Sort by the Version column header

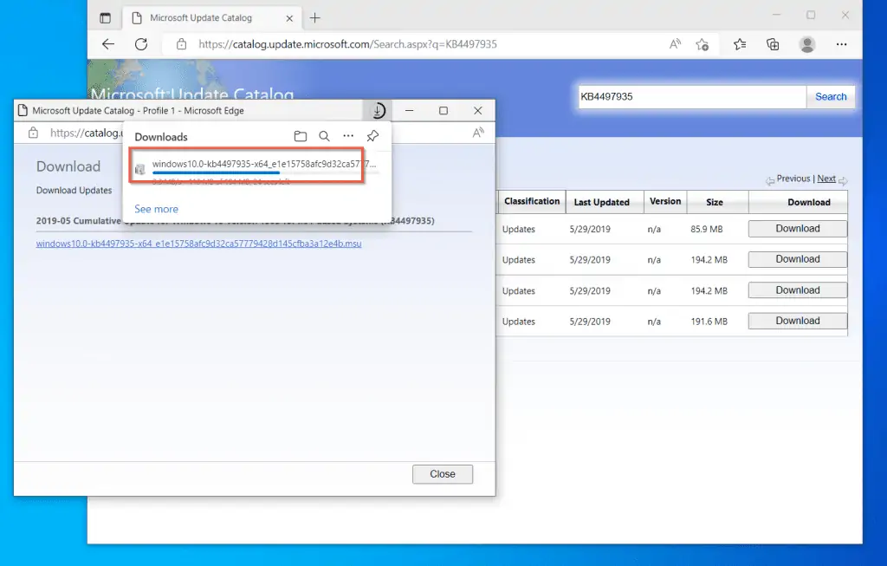(x=665, y=201)
